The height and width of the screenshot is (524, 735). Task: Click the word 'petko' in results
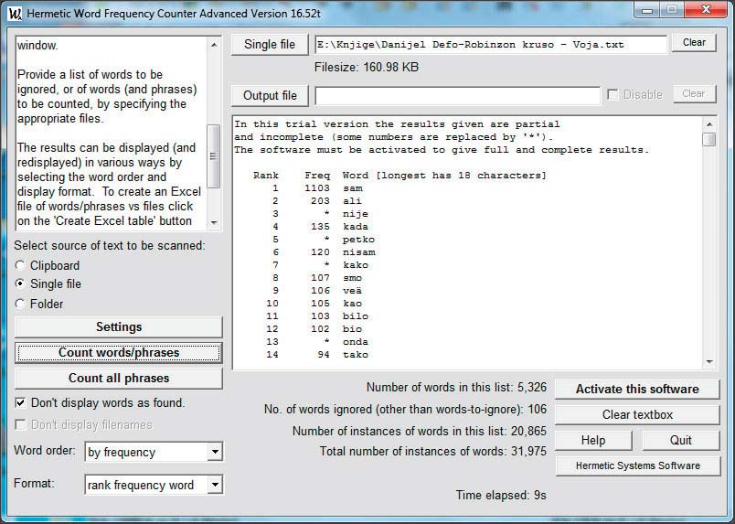coord(358,240)
